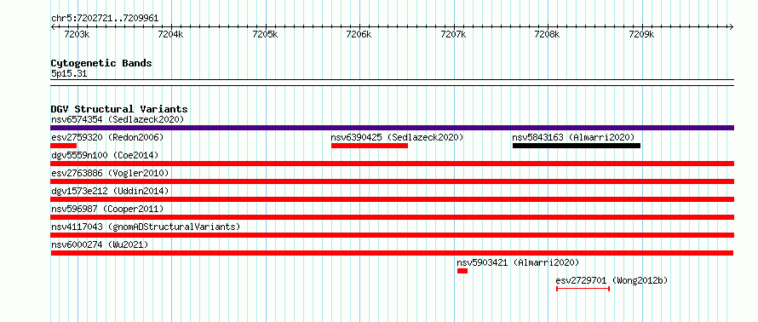Open dgv5559n100 (Coe2014) label
Screen dimensions: 758x322
[x=105, y=155]
